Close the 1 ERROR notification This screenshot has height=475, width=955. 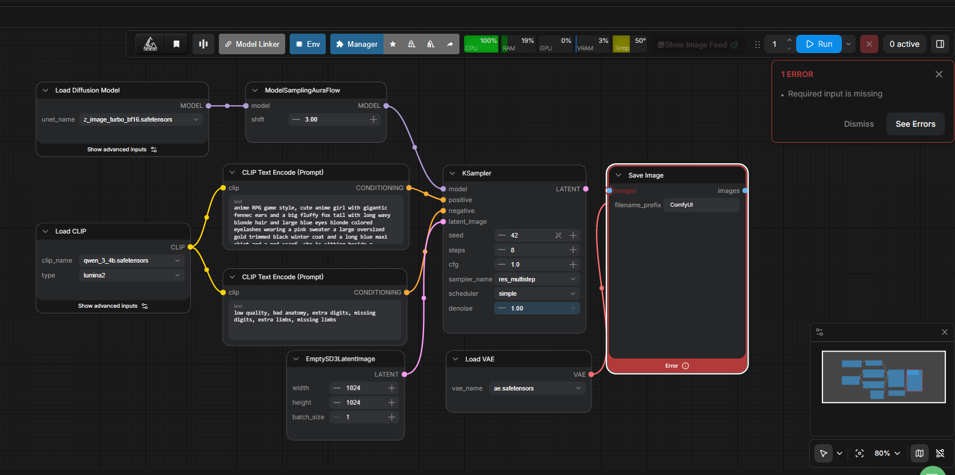pyautogui.click(x=939, y=74)
